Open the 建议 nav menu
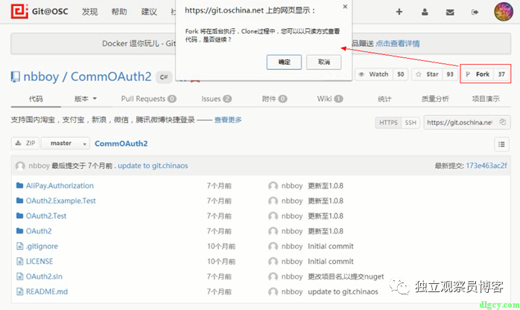Image resolution: width=520 pixels, height=310 pixels. pos(149,12)
